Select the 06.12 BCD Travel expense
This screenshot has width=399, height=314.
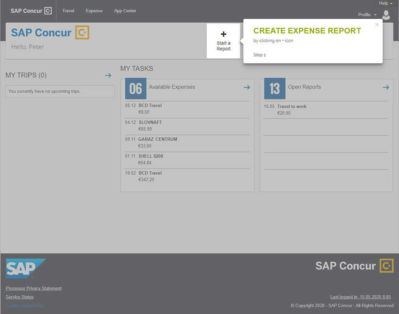[187, 109]
